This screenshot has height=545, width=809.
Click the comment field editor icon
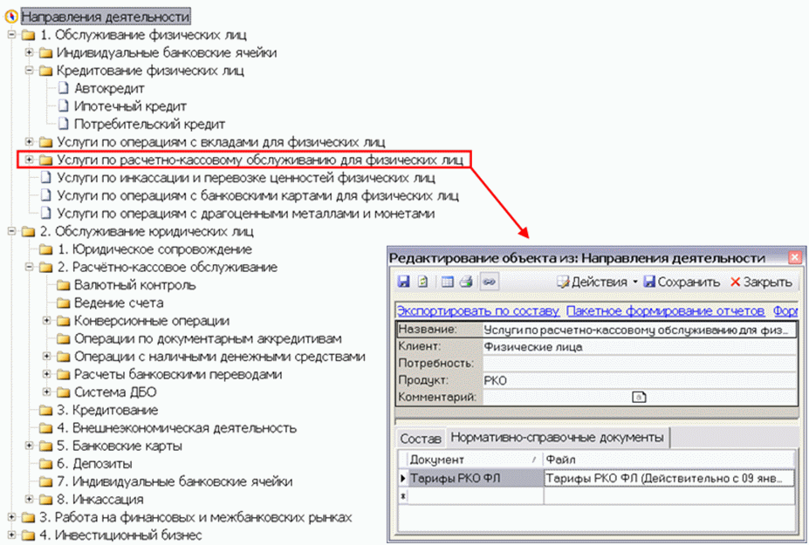click(637, 397)
